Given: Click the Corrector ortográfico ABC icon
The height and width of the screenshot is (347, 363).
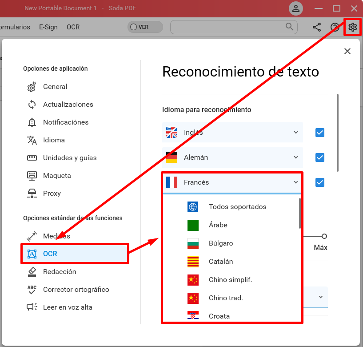Looking at the screenshot, I should [32, 290].
